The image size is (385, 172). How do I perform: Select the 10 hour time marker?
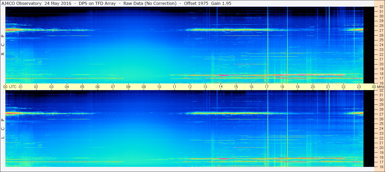click(x=159, y=87)
